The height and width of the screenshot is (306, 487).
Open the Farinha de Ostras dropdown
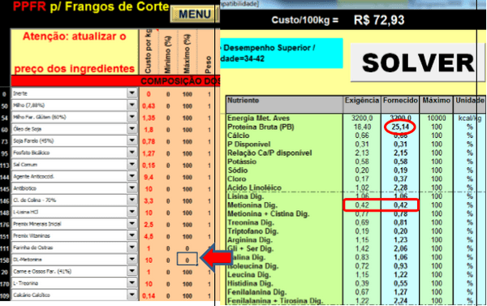point(132,248)
